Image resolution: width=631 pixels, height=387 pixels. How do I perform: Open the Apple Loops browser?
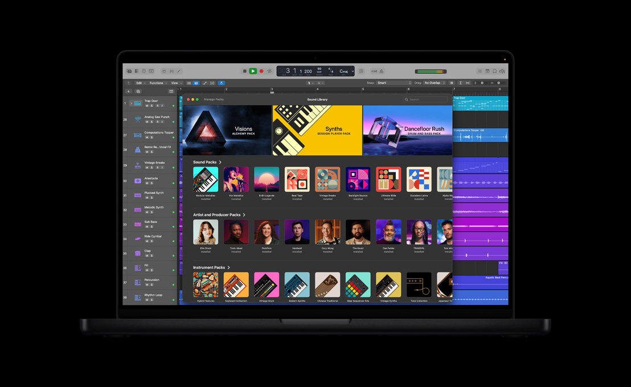click(494, 71)
